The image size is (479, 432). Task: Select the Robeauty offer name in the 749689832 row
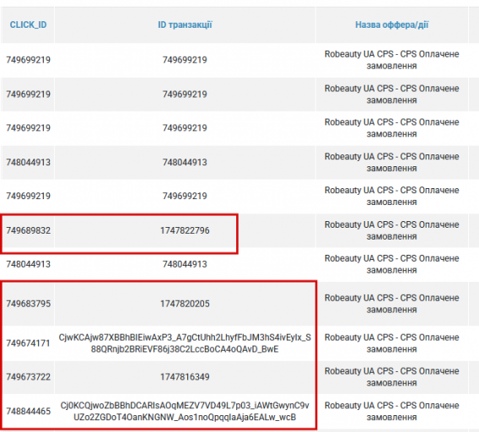point(391,230)
